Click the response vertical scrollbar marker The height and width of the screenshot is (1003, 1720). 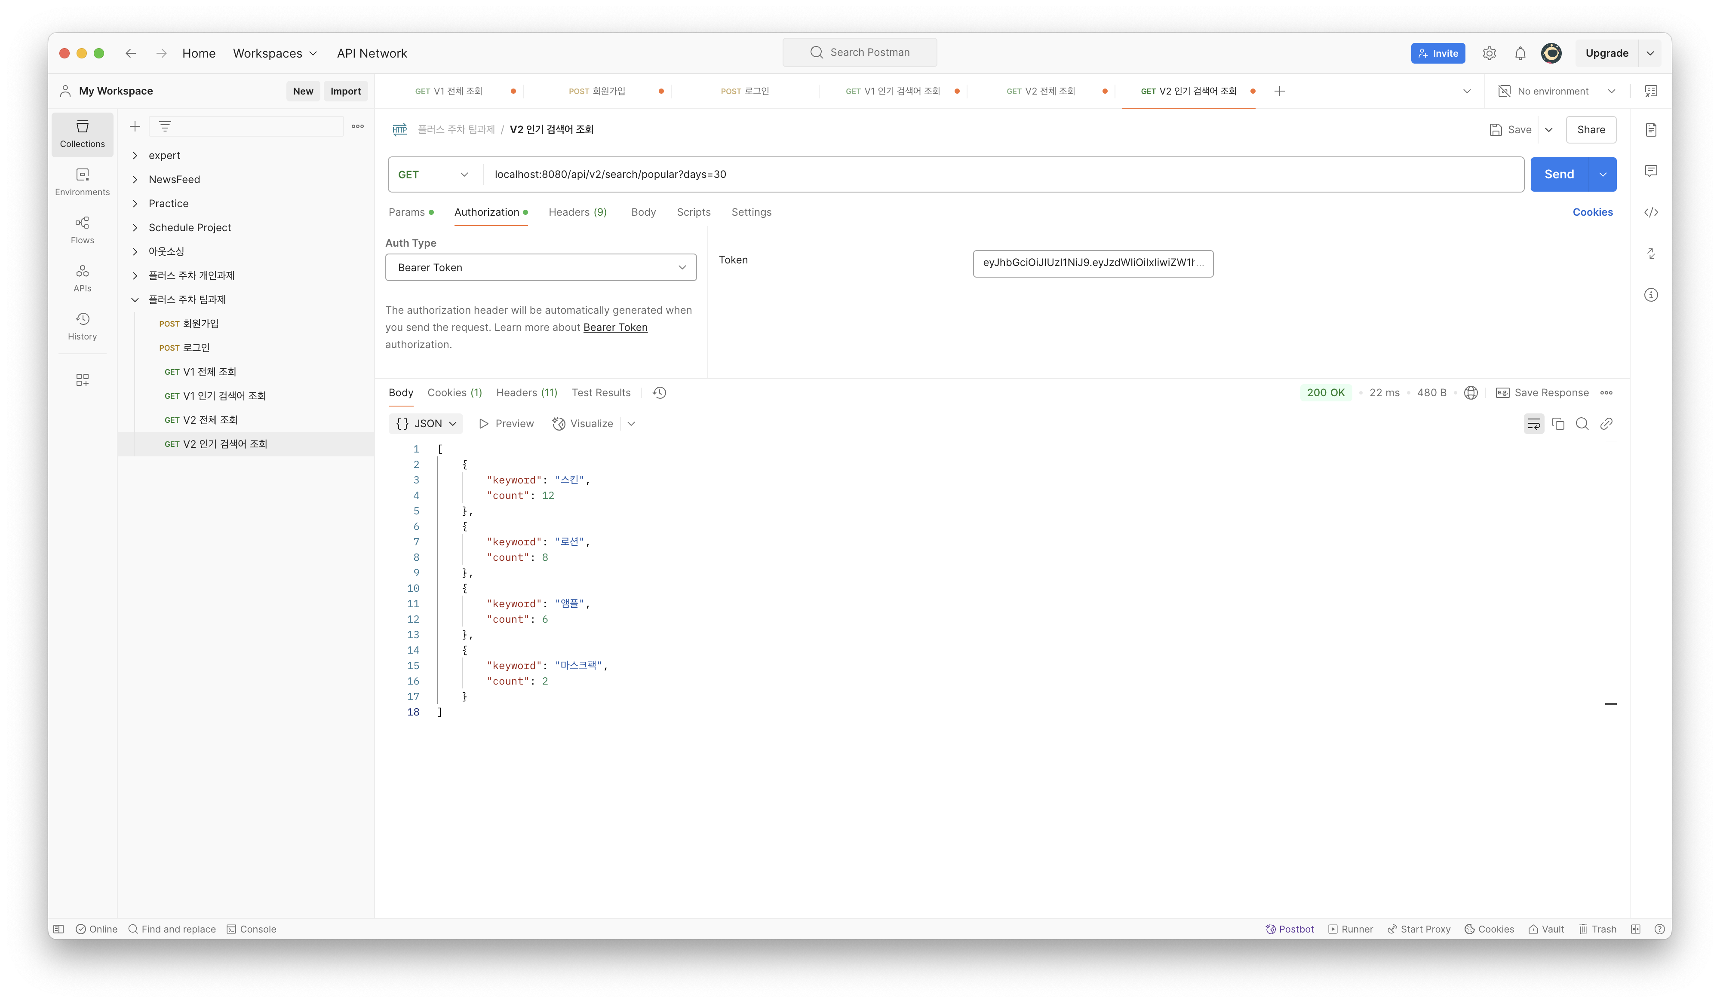(1610, 703)
